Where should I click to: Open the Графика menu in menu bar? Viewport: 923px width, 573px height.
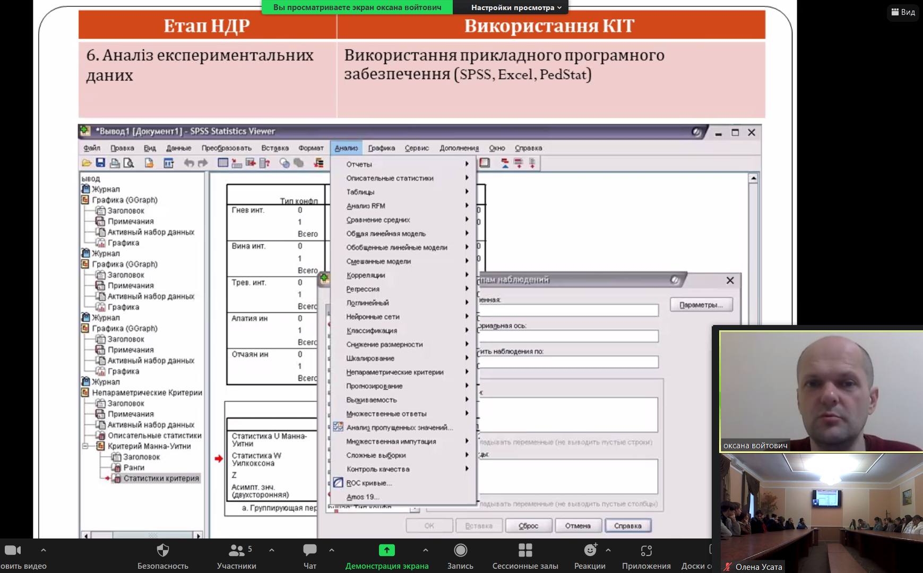click(382, 148)
